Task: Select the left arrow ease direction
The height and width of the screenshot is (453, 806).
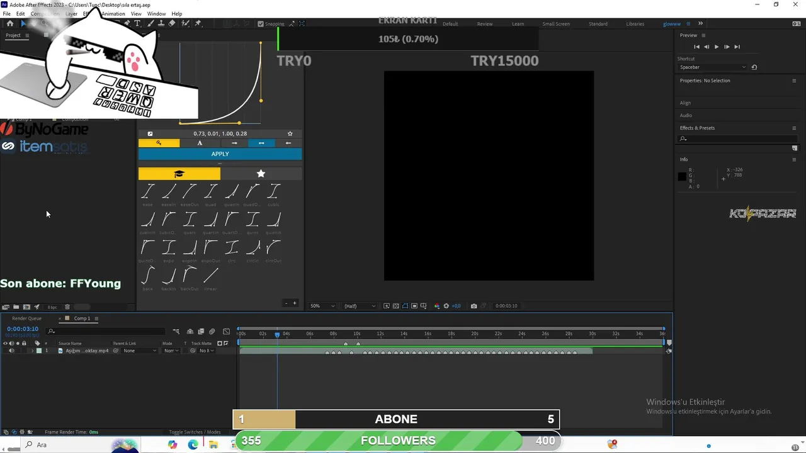Action: pos(288,143)
